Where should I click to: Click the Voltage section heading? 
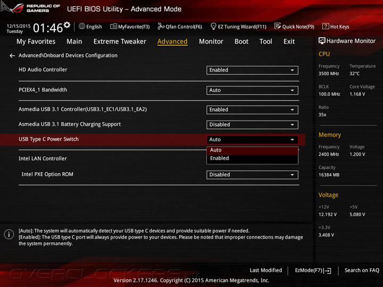(328, 195)
